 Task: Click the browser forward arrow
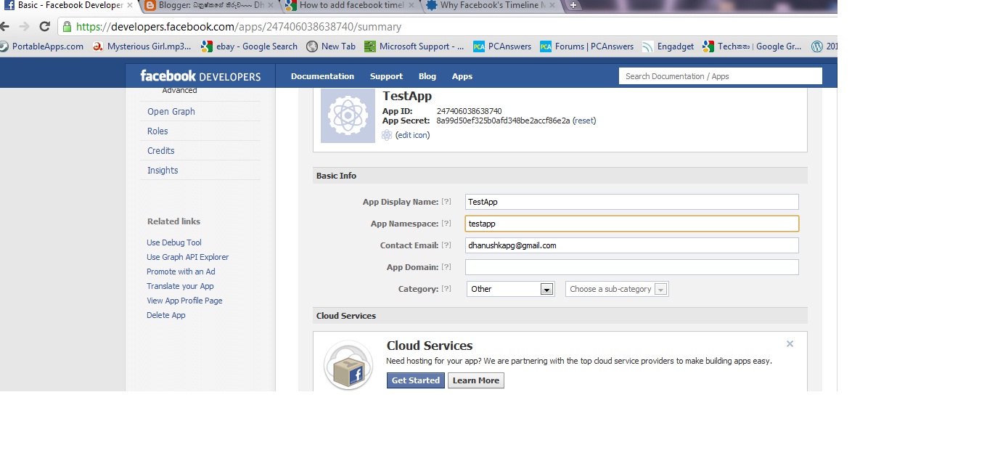(24, 27)
